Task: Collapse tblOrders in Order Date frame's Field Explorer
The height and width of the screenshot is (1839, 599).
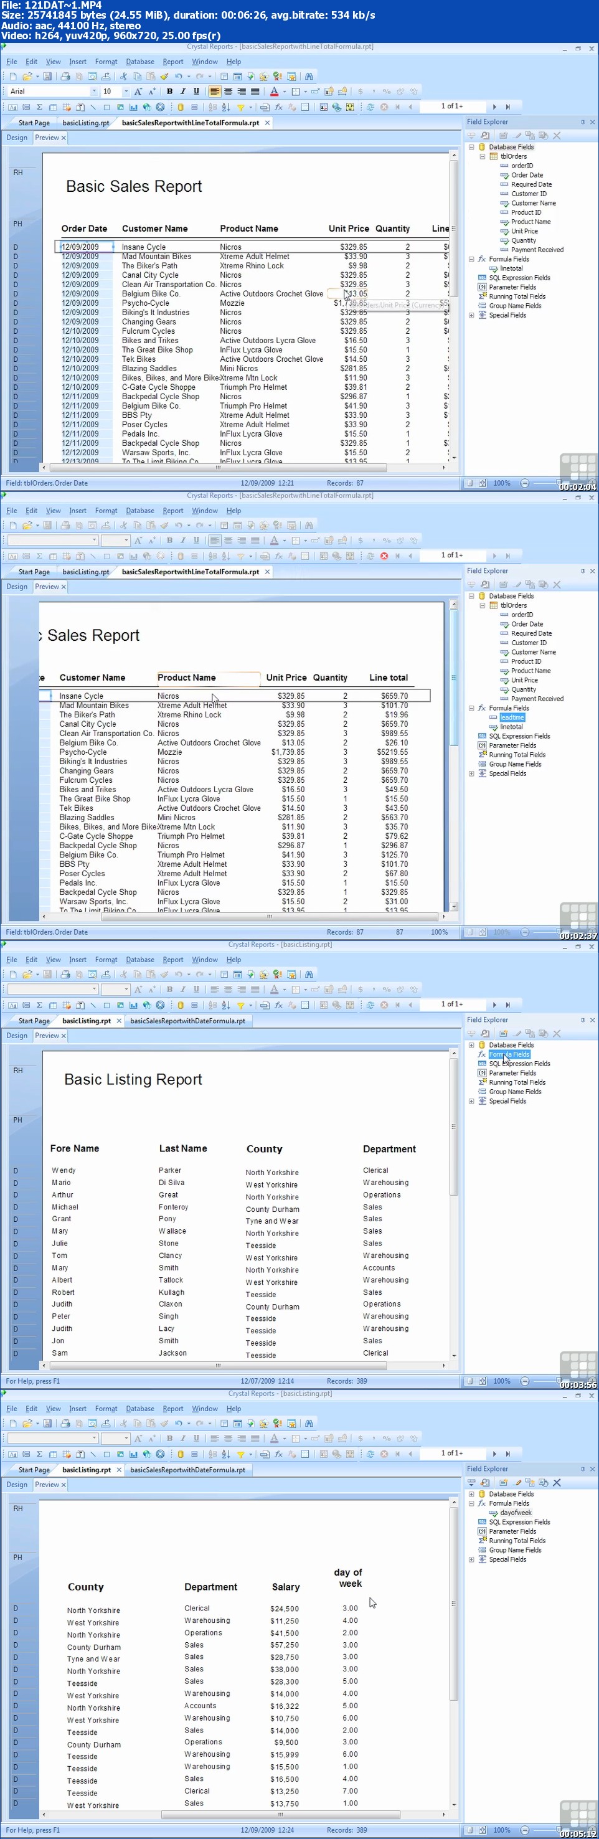Action: tap(483, 156)
